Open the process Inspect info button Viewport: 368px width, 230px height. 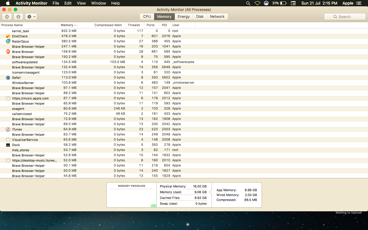(x=18, y=17)
